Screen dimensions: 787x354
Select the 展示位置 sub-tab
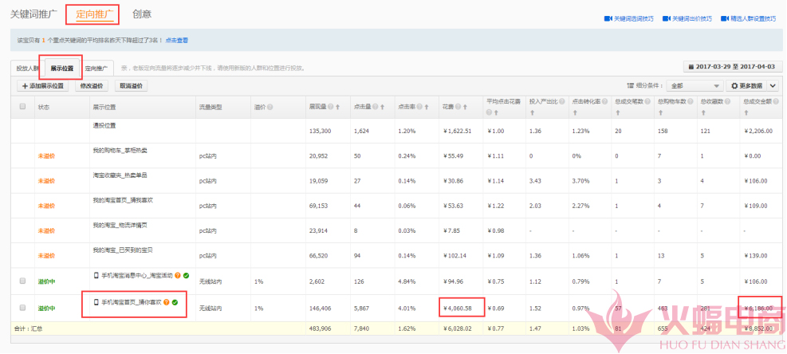pyautogui.click(x=61, y=69)
